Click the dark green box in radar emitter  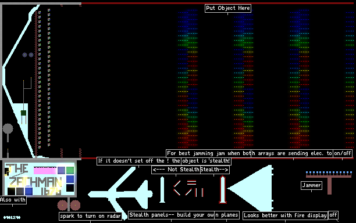(23, 113)
